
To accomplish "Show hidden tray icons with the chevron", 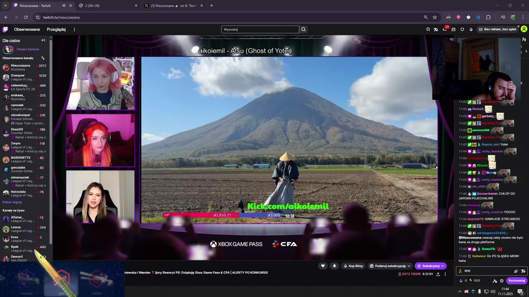I will pos(460,292).
